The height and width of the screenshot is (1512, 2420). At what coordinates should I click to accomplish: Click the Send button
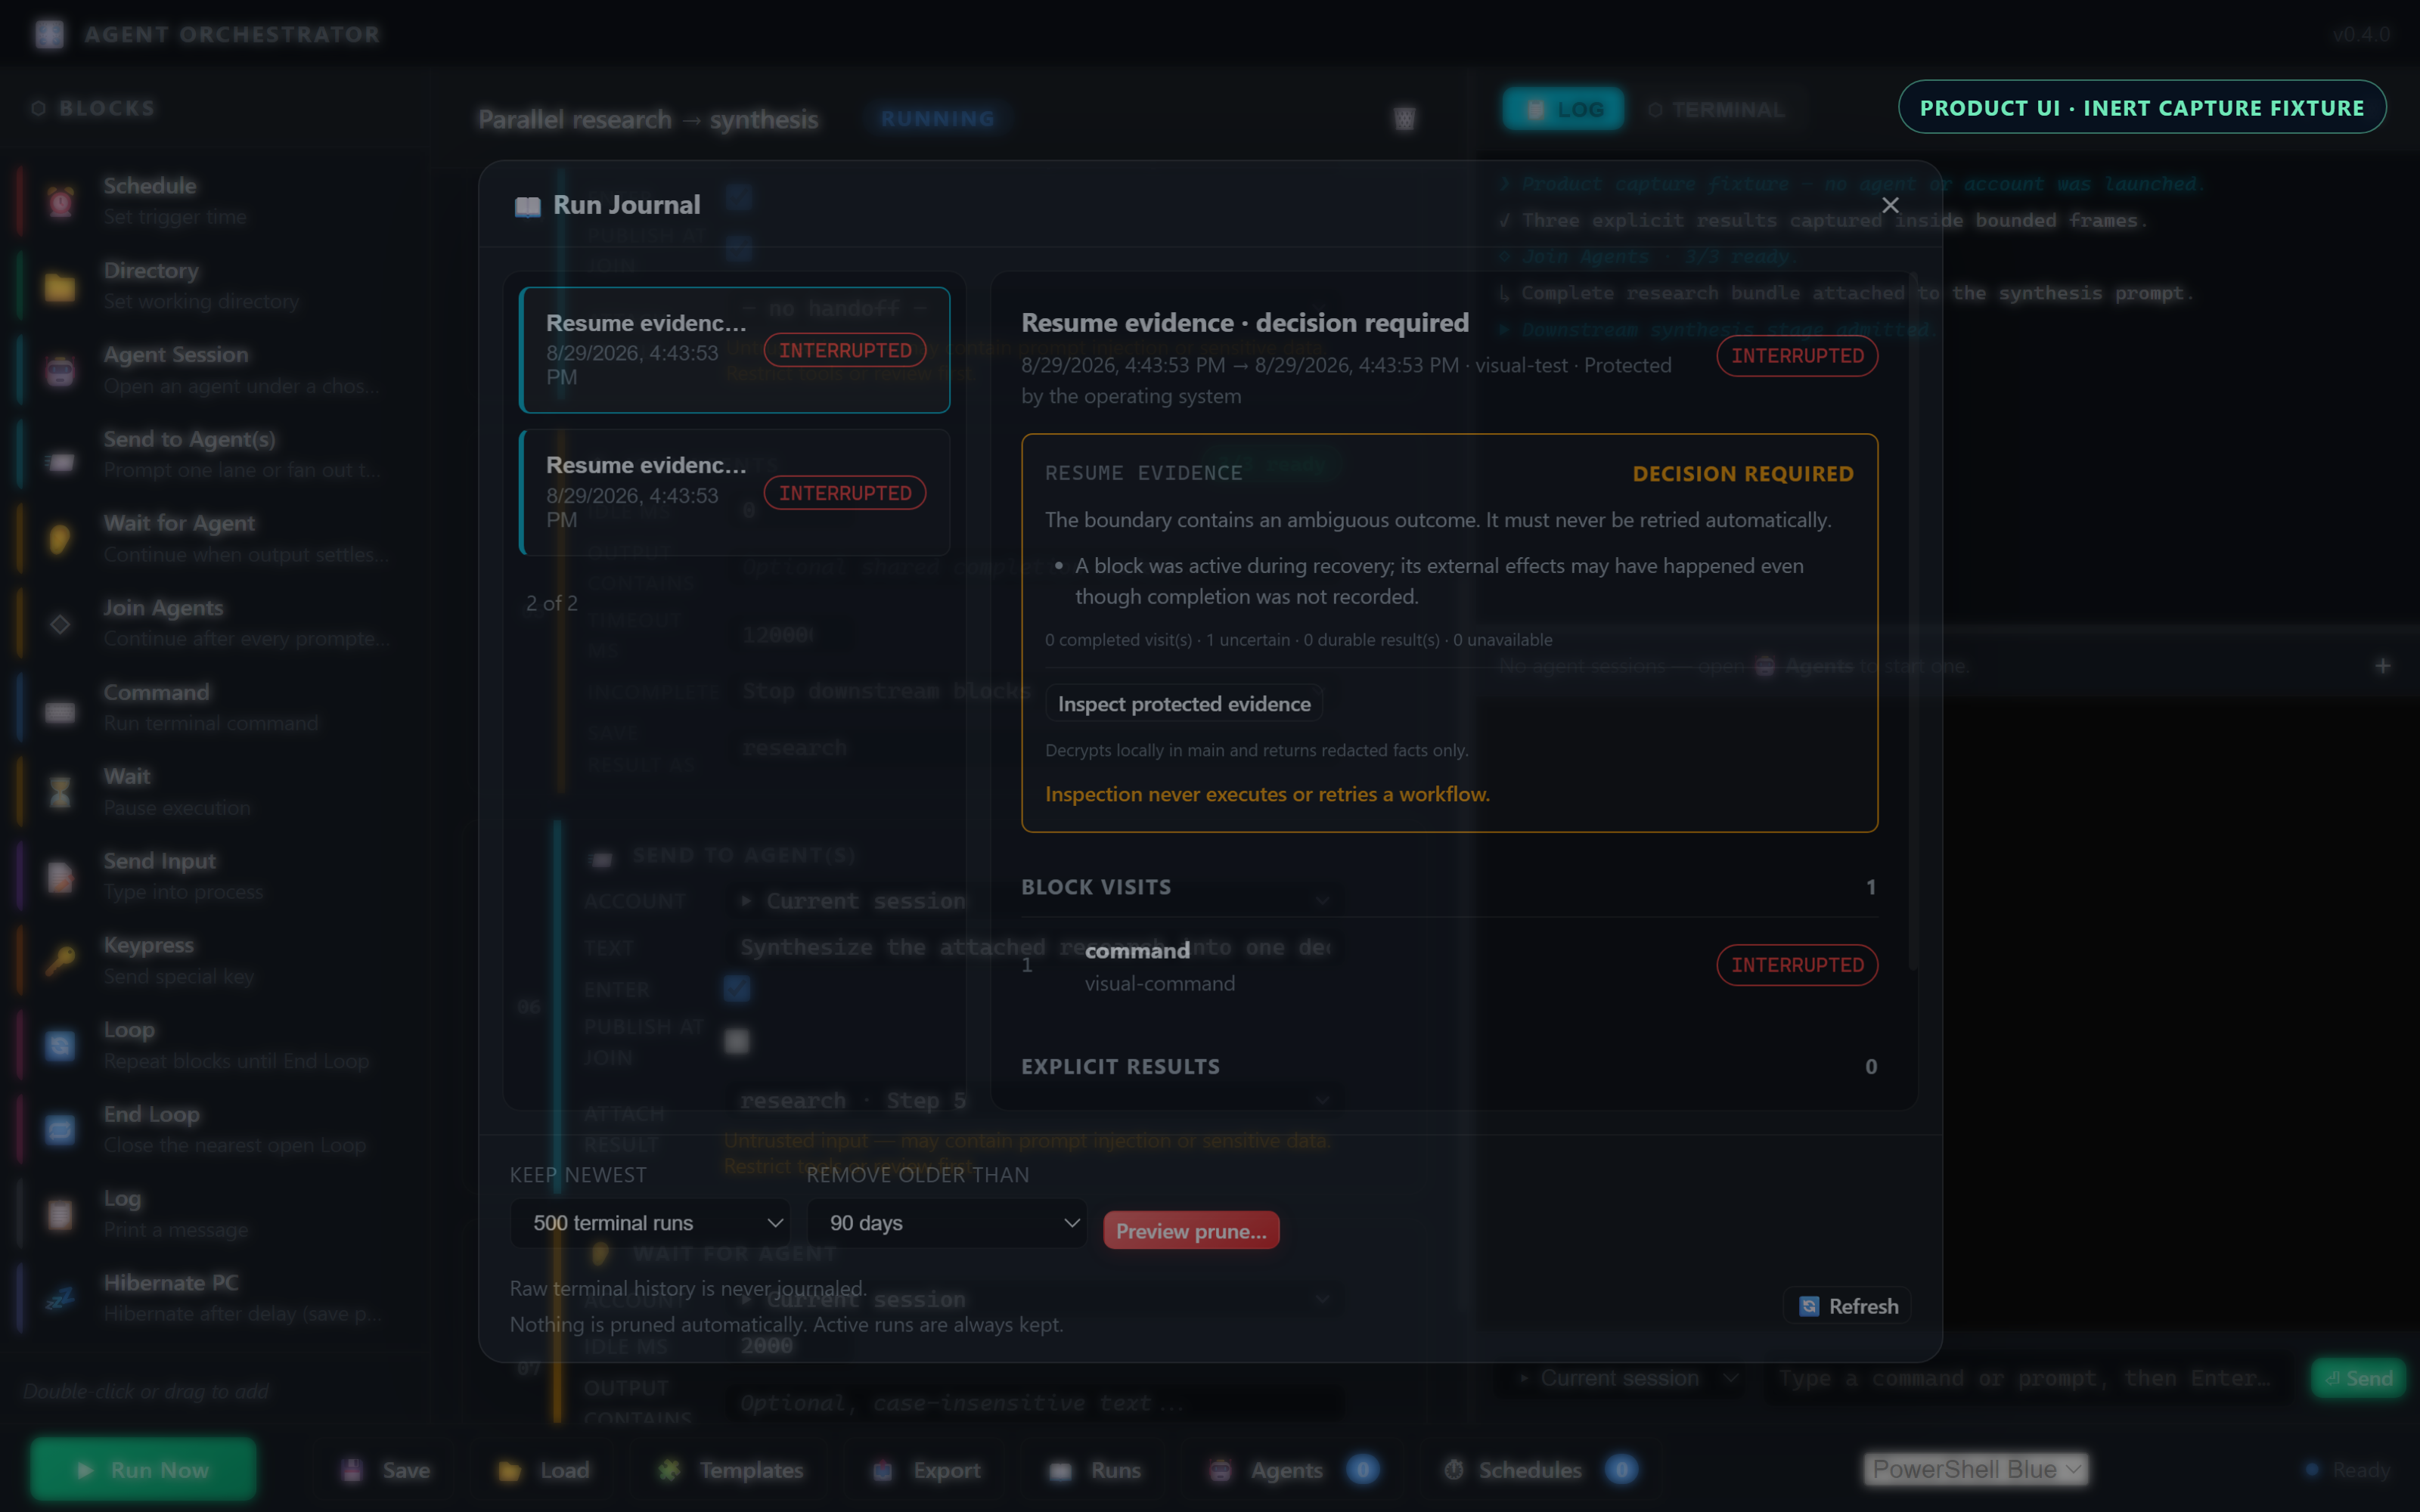[2358, 1378]
